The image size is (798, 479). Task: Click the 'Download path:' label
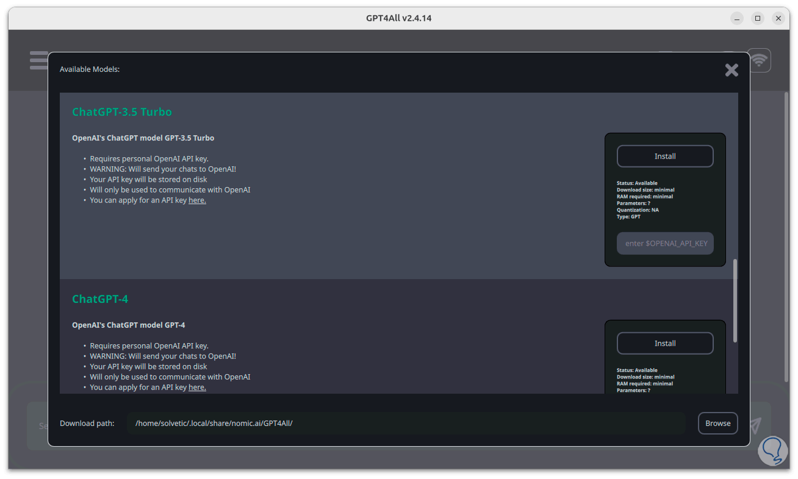click(x=87, y=424)
